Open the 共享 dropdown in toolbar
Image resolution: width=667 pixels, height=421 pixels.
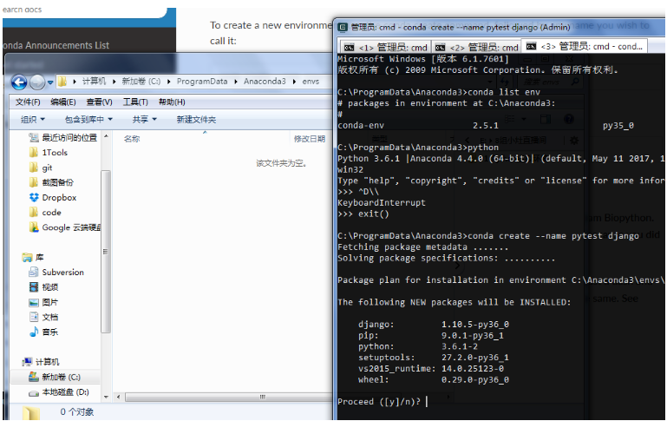tap(145, 120)
